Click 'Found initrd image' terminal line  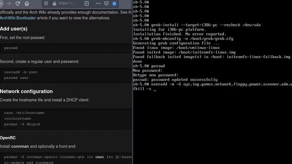pyautogui.click(x=184, y=52)
